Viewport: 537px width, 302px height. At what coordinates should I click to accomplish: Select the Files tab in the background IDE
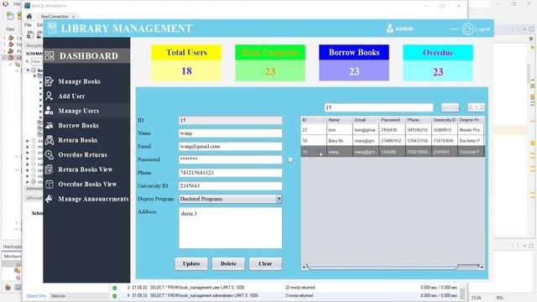pyautogui.click(x=10, y=29)
